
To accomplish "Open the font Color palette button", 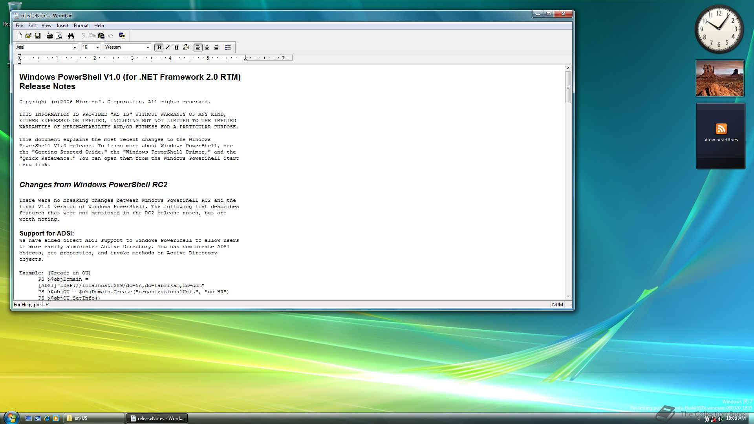I will pyautogui.click(x=186, y=48).
